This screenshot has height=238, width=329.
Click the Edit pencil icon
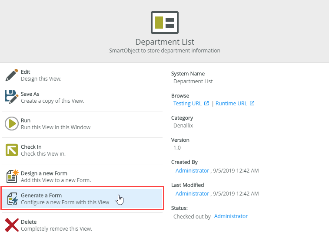pos(11,75)
